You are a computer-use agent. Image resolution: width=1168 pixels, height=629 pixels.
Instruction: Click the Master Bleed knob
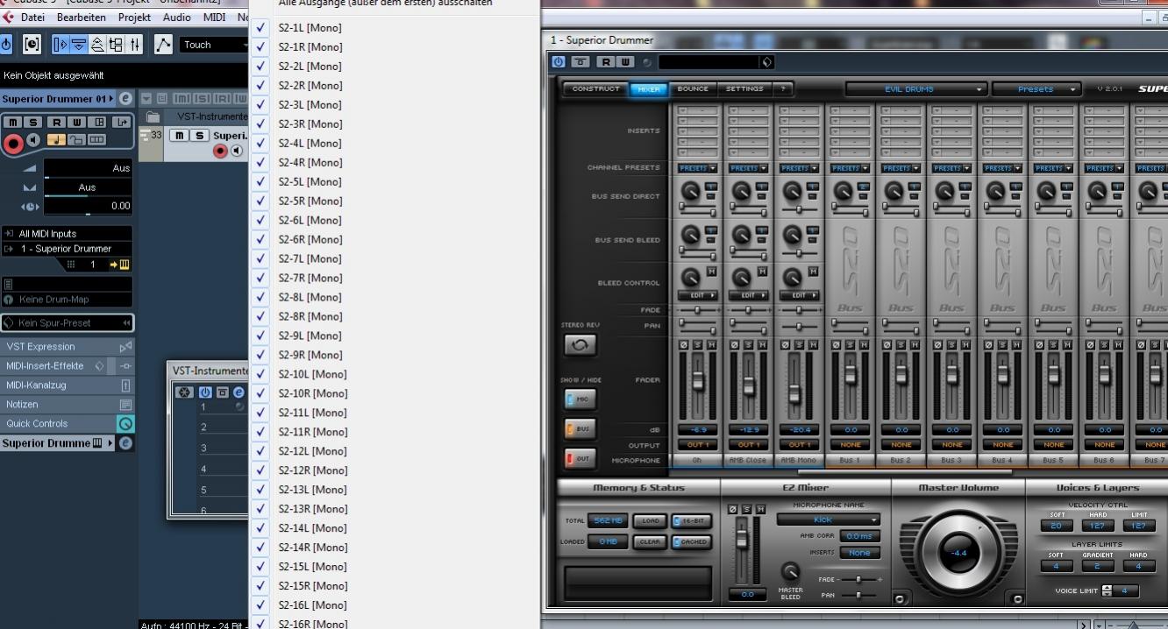click(790, 572)
